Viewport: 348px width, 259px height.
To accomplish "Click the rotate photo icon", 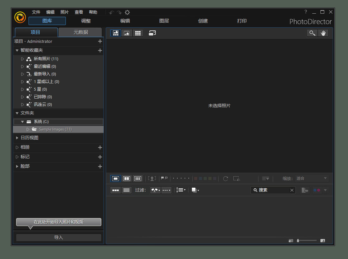I will point(225,178).
